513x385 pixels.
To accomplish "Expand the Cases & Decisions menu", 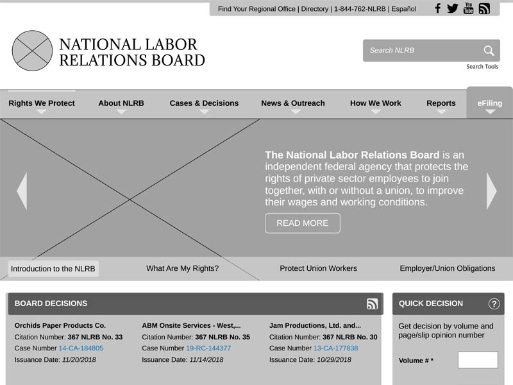I will point(204,103).
